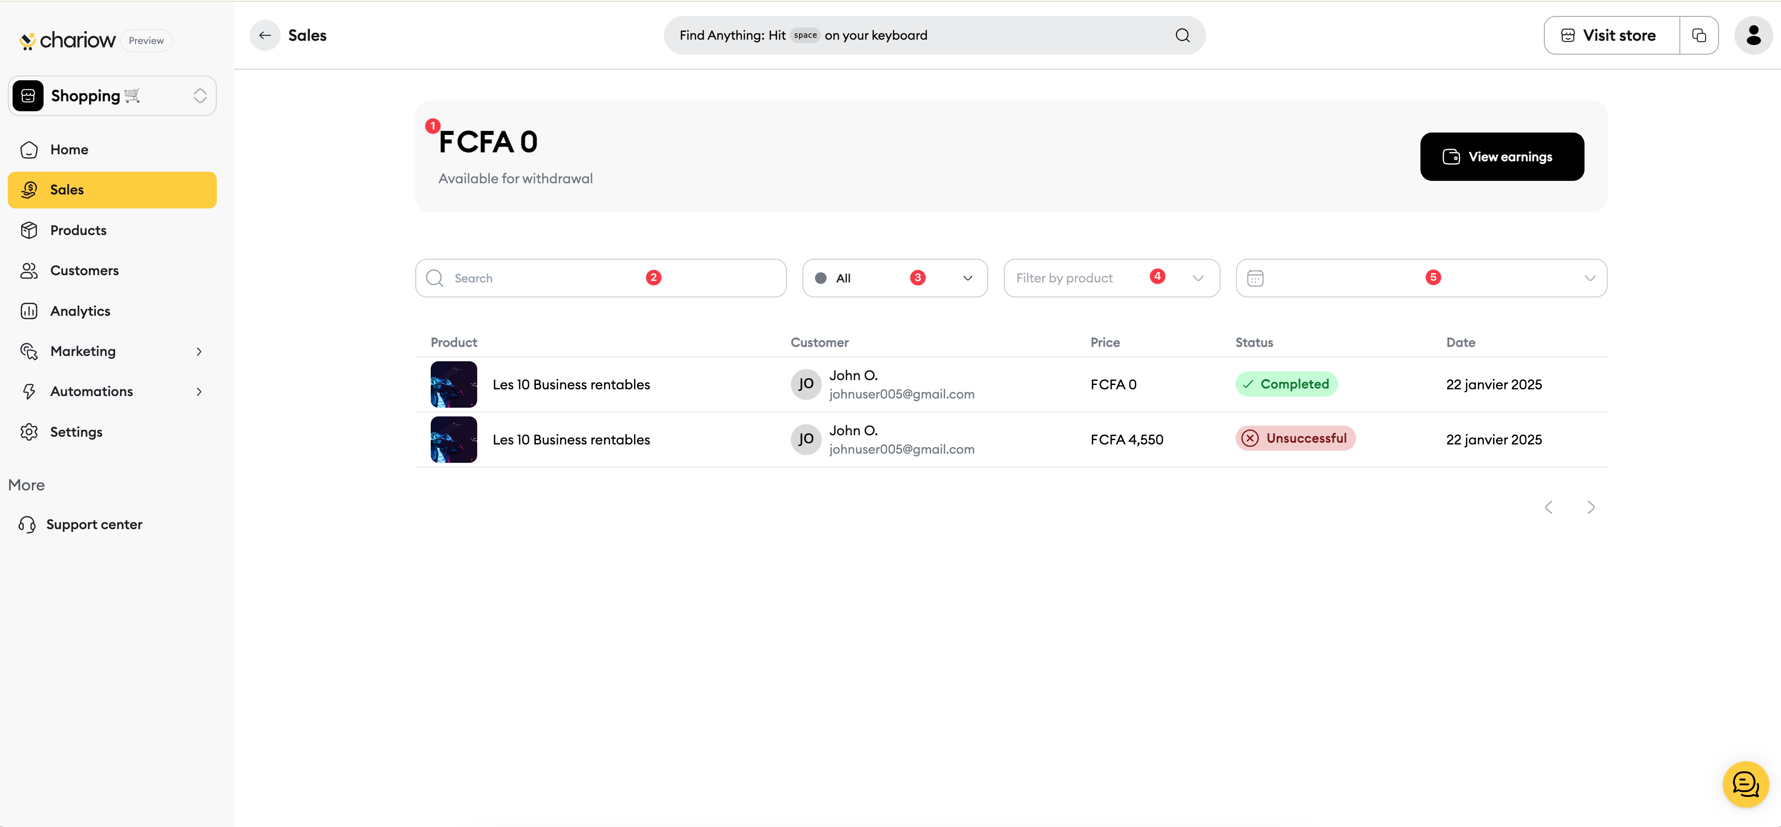Image resolution: width=1781 pixels, height=827 pixels.
Task: Click the Unsuccessful status badge
Action: tap(1295, 438)
